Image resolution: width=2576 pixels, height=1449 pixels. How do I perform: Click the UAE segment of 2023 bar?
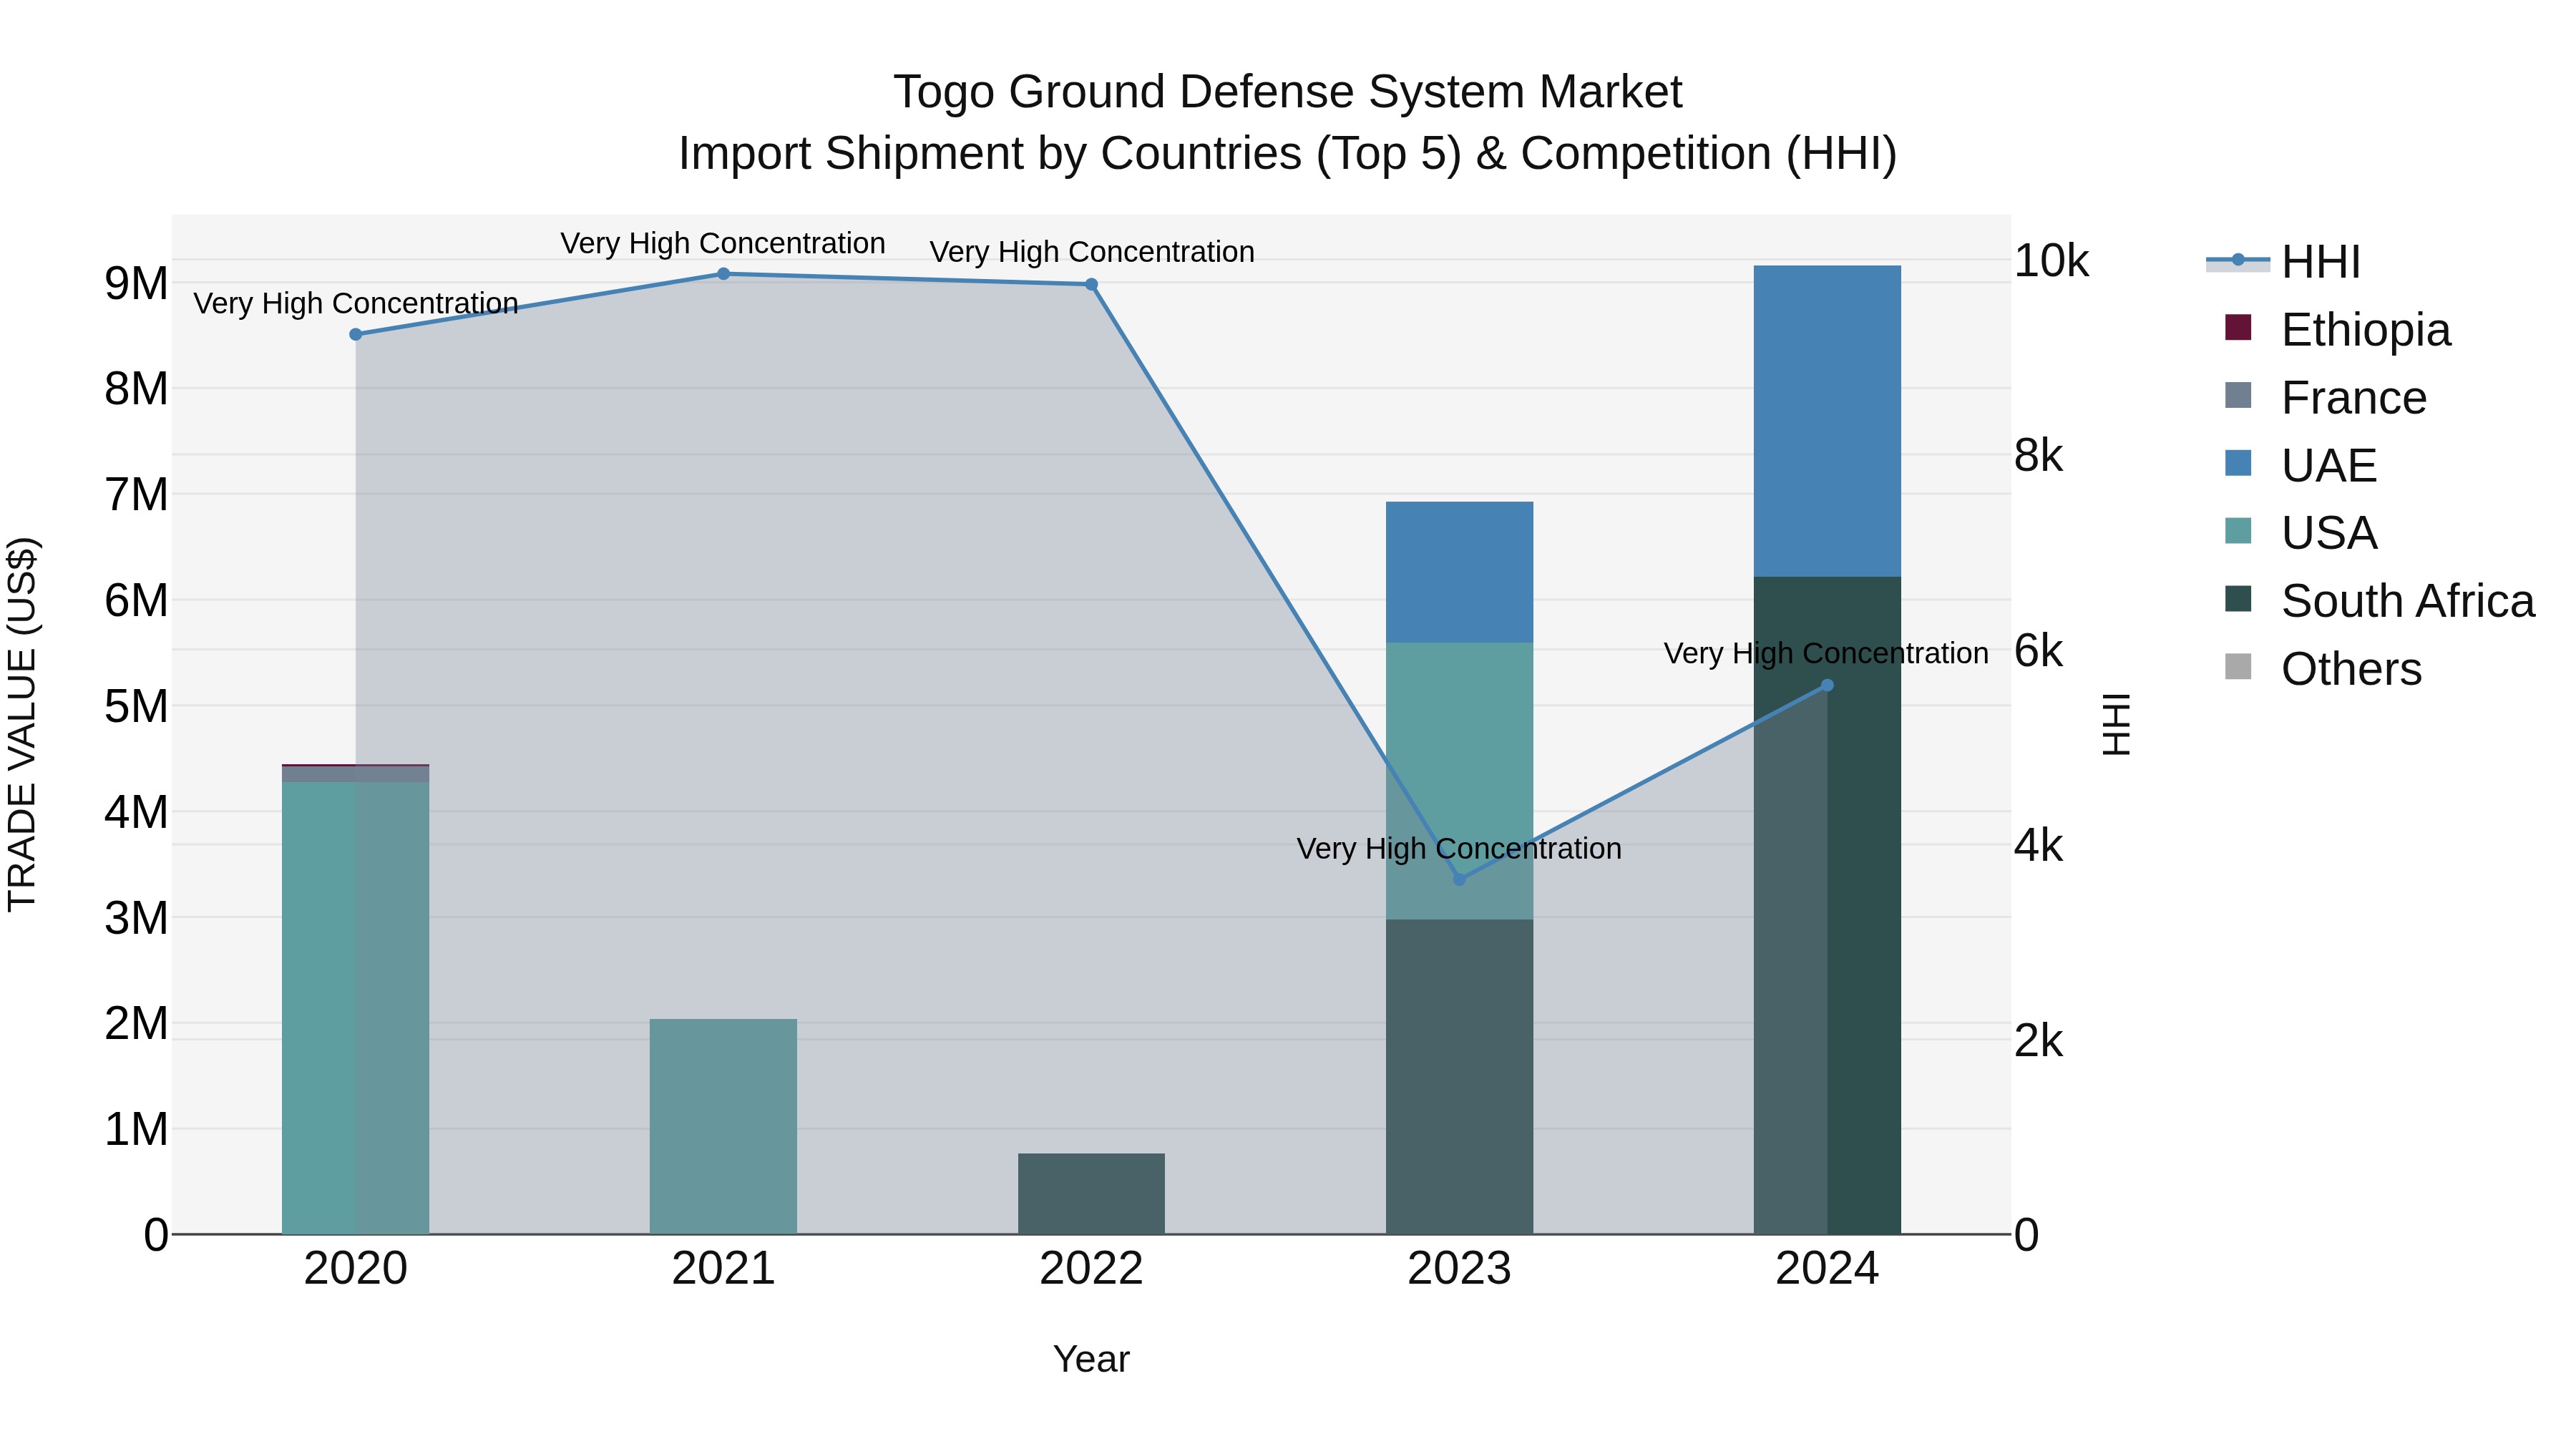tap(1459, 572)
